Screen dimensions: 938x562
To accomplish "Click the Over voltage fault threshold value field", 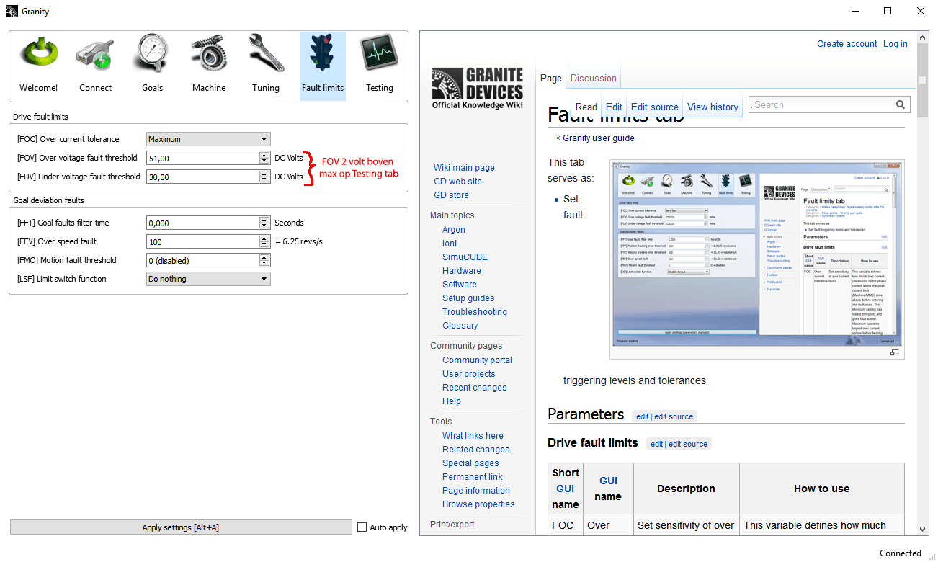I will (202, 158).
